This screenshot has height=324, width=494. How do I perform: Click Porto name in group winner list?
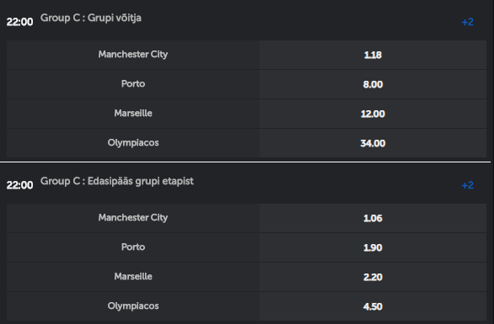coord(133,83)
